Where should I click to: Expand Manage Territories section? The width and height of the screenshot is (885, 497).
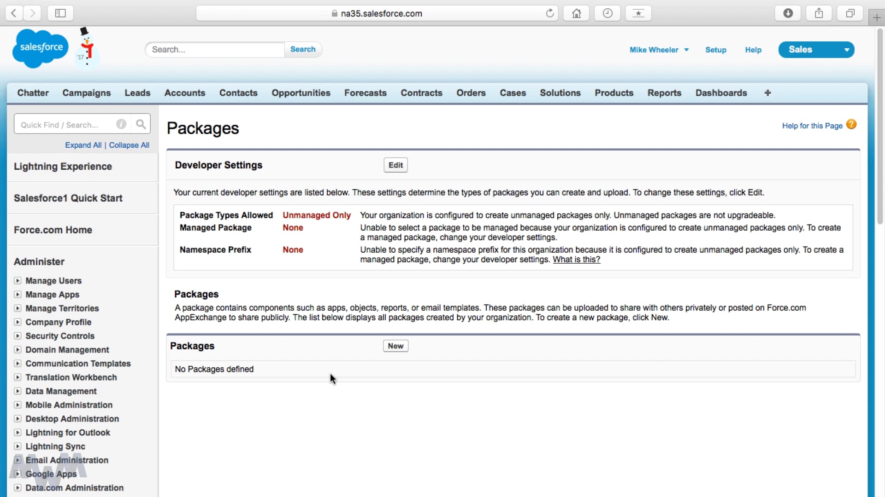pos(18,308)
